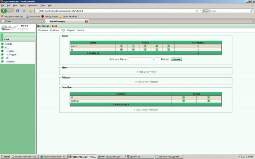Image resolution: width=255 pixels, height=159 pixels.
Task: Click the browse (eye) icon for t1 table
Action: (x=121, y=50)
